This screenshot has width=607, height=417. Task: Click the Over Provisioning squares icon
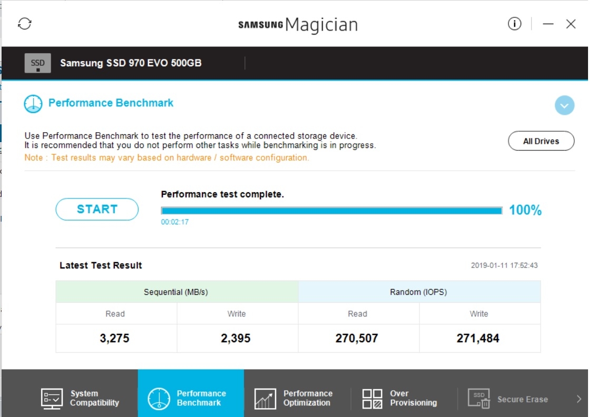coord(372,399)
